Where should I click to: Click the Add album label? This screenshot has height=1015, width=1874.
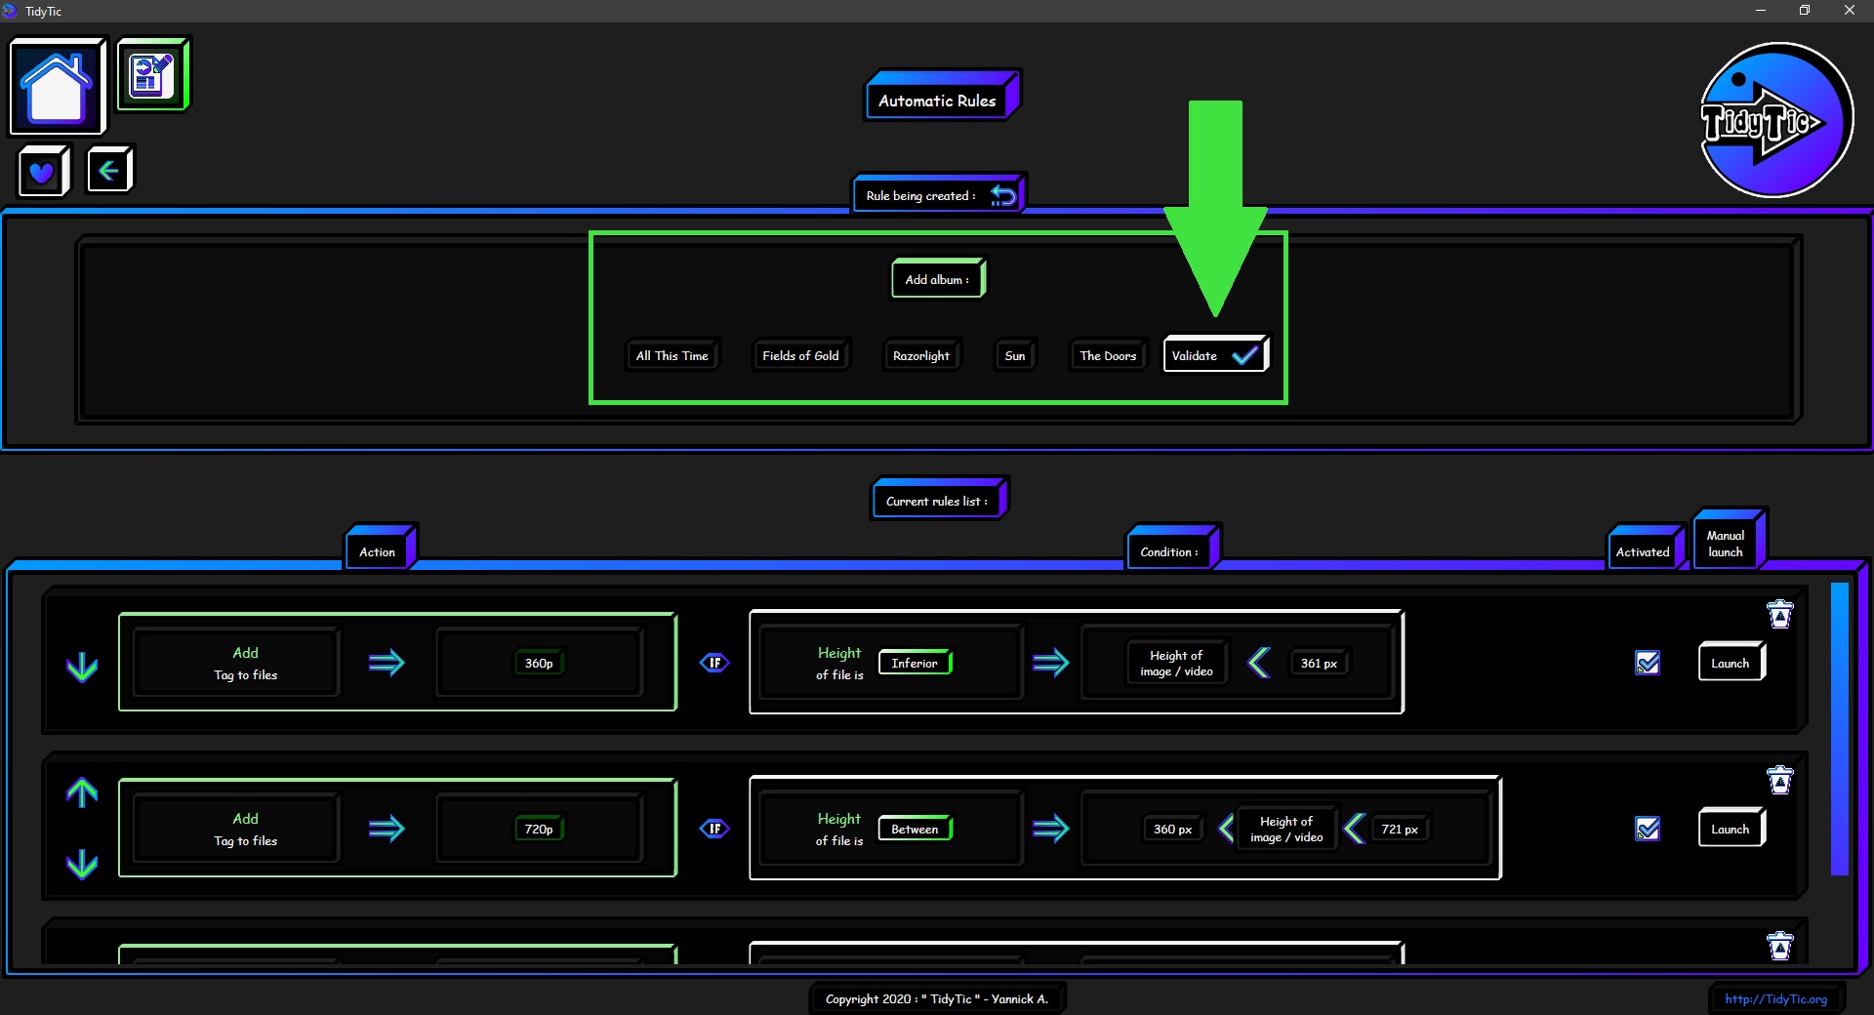pyautogui.click(x=938, y=279)
